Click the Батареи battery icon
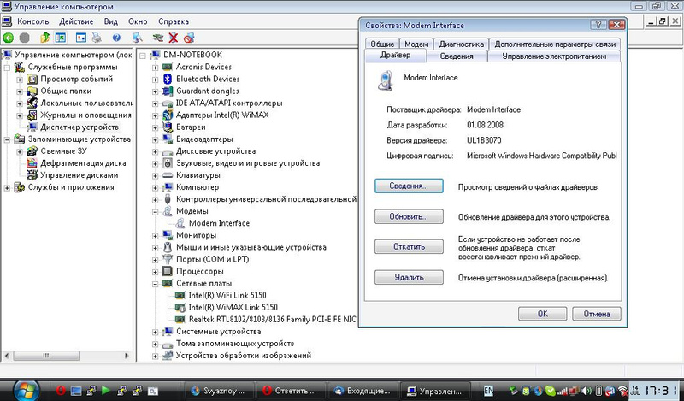Image resolution: width=684 pixels, height=401 pixels. [168, 127]
